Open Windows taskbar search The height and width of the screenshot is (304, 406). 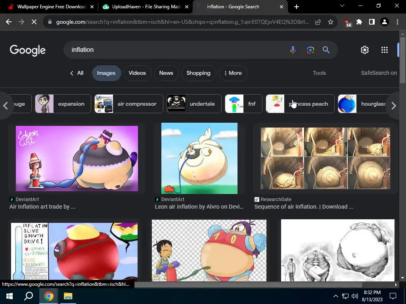pyautogui.click(x=29, y=296)
